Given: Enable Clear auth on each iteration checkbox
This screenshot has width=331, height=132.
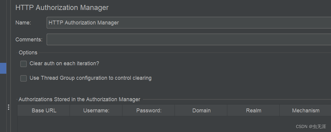Looking at the screenshot, I should (24, 64).
